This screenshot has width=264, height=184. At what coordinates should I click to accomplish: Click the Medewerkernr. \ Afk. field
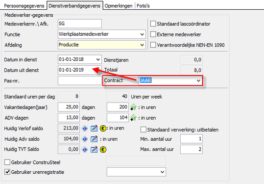point(80,24)
